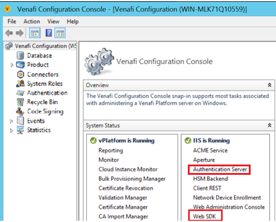Viewport: 276px width, 222px height.
Task: Click the large gears Configuration Console icon
Action: (x=99, y=61)
